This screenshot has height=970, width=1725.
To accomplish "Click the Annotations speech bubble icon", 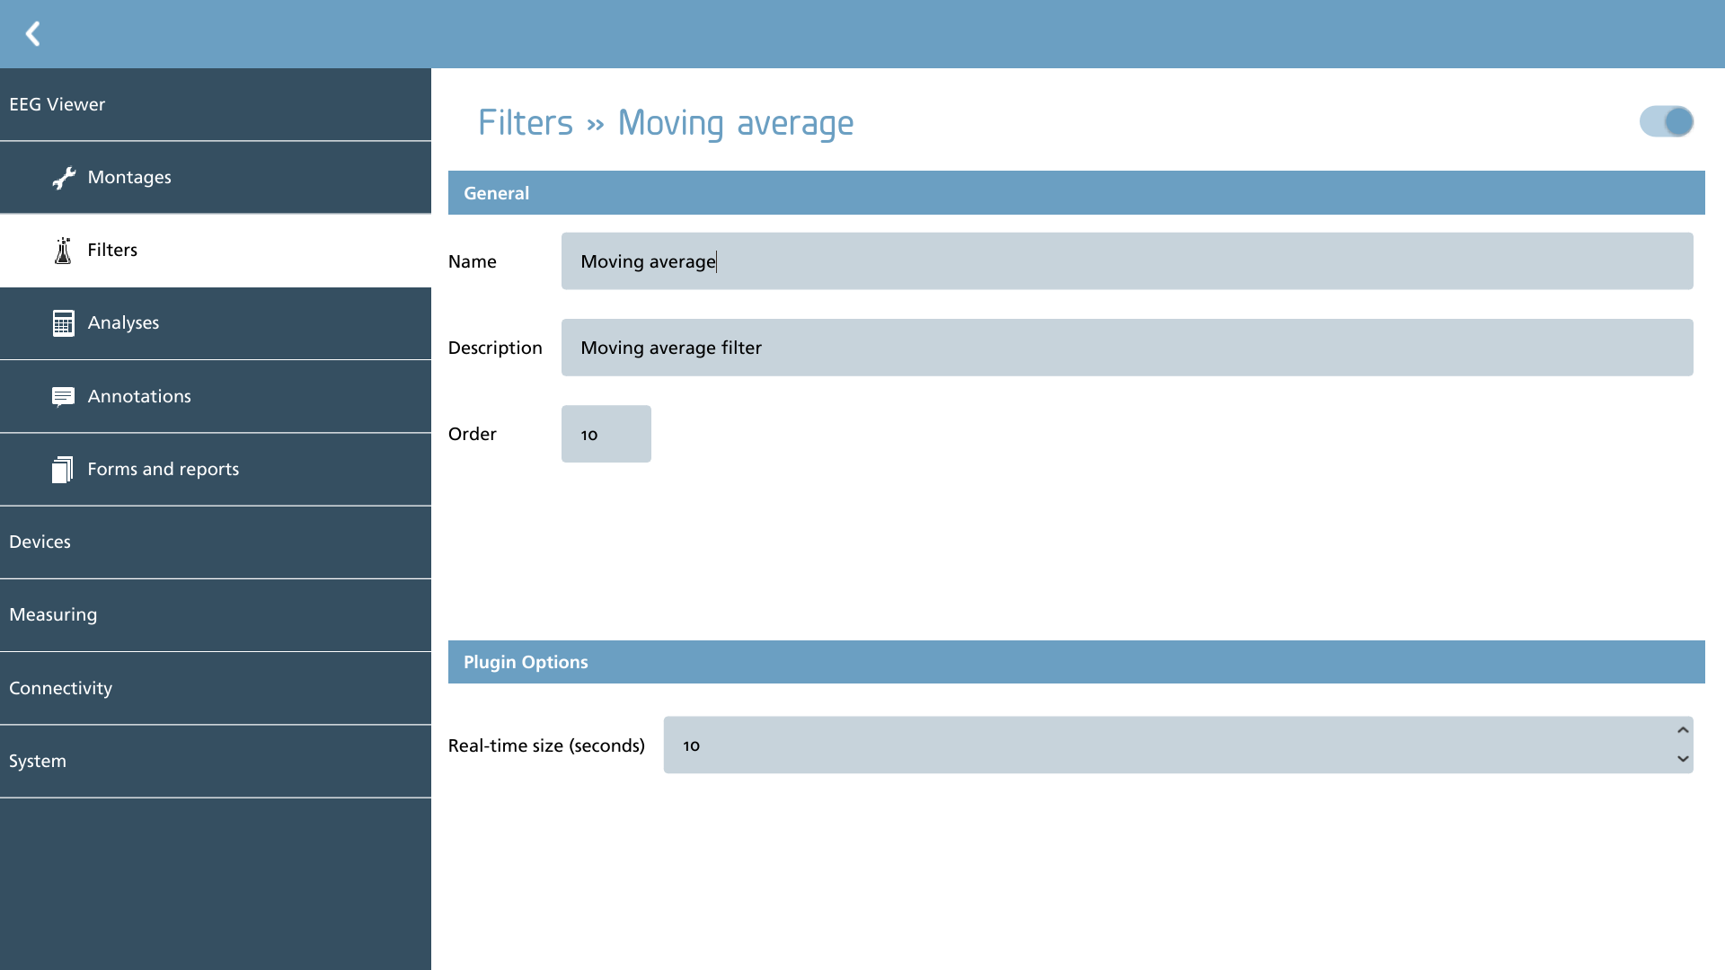I will click(63, 397).
